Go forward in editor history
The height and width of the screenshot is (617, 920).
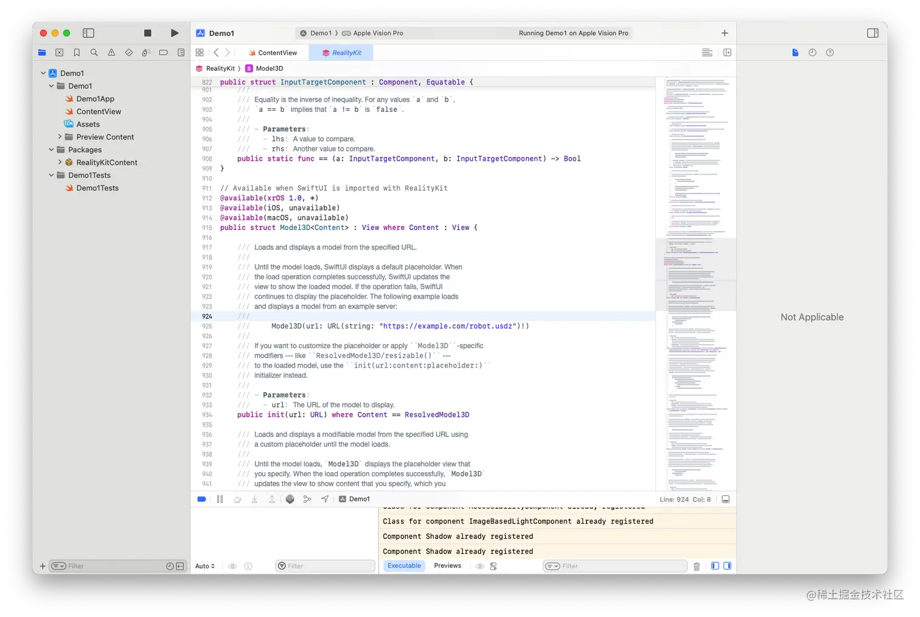point(228,52)
